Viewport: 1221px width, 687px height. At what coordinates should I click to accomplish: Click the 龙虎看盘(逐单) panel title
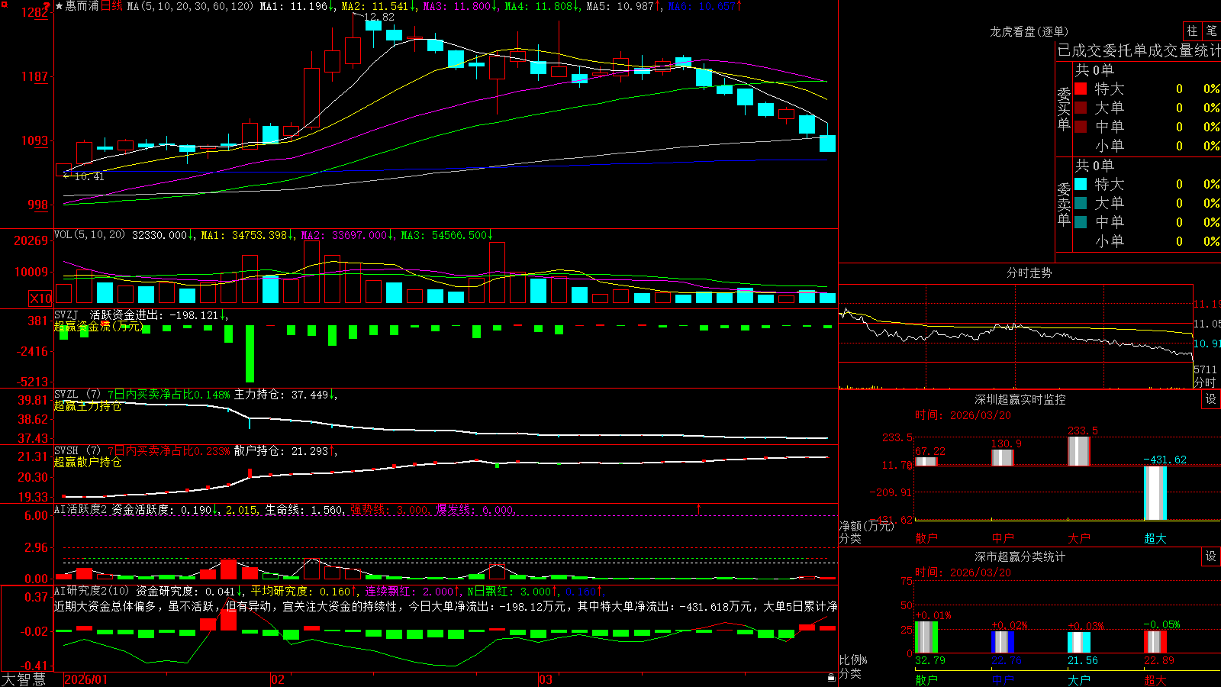(x=1029, y=31)
